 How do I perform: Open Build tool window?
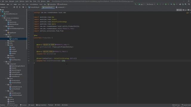pyautogui.click(x=51, y=105)
